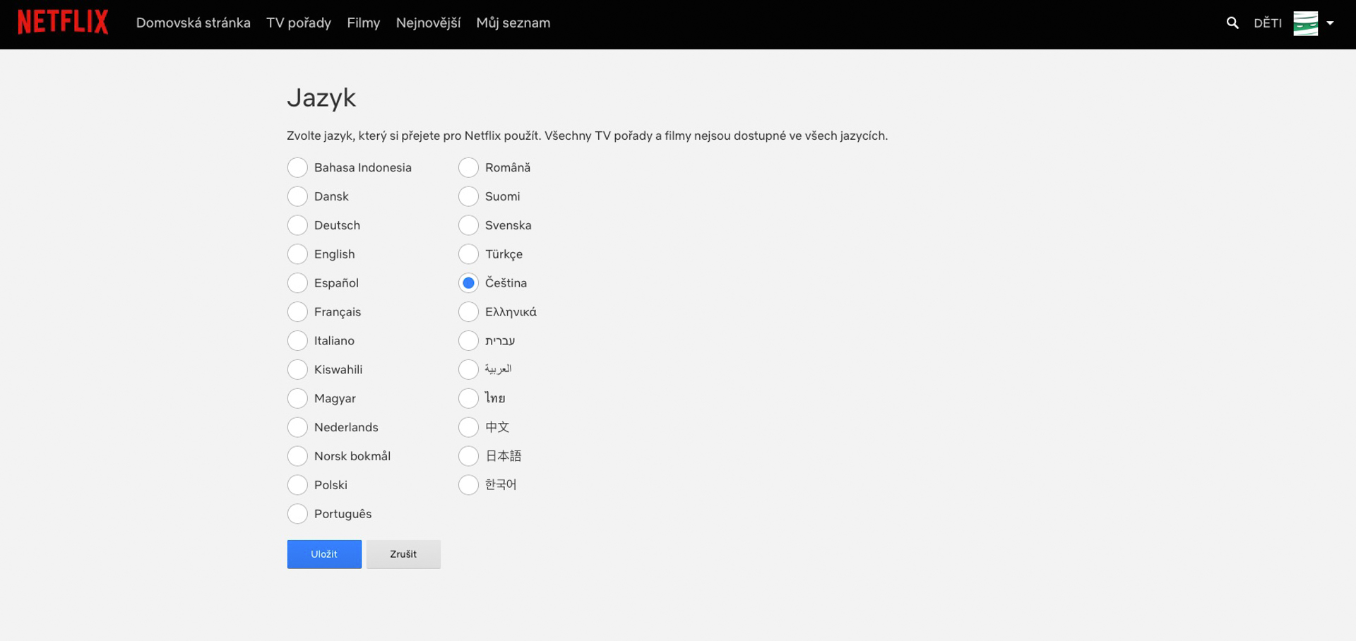
Task: Pick the Japanese 日本語 option
Action: (468, 457)
